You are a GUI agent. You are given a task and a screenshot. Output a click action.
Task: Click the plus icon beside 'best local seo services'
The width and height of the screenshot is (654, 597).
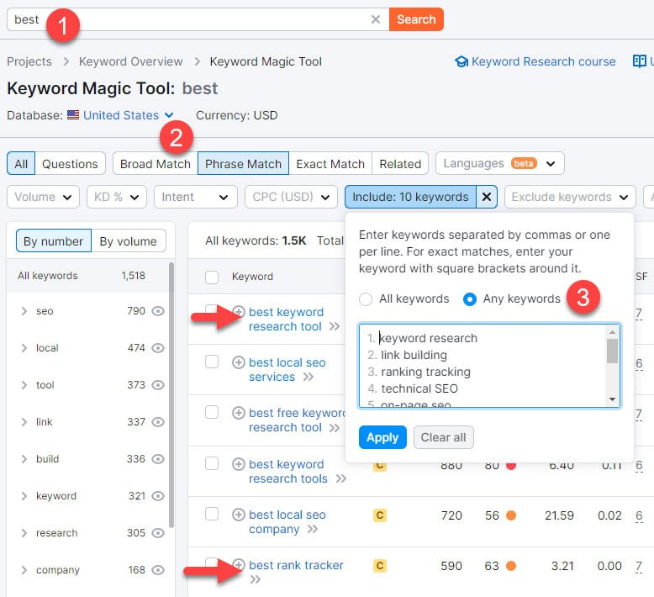point(239,363)
